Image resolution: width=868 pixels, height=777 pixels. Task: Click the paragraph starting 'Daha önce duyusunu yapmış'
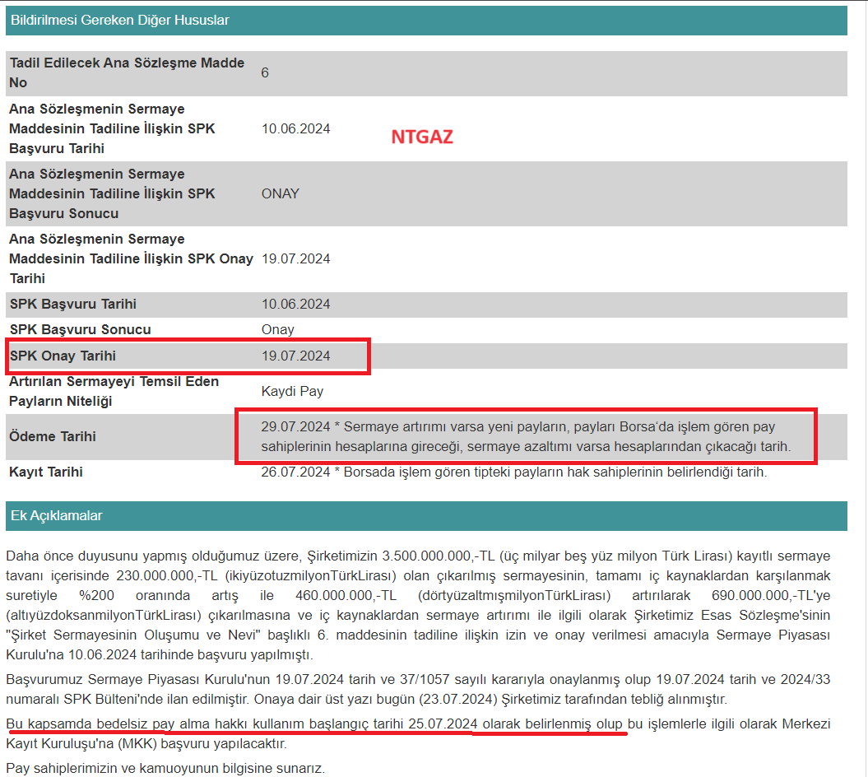pos(418,605)
